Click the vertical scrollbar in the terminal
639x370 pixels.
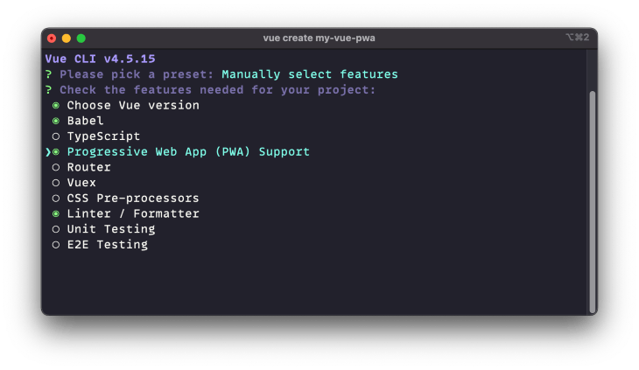point(593,202)
